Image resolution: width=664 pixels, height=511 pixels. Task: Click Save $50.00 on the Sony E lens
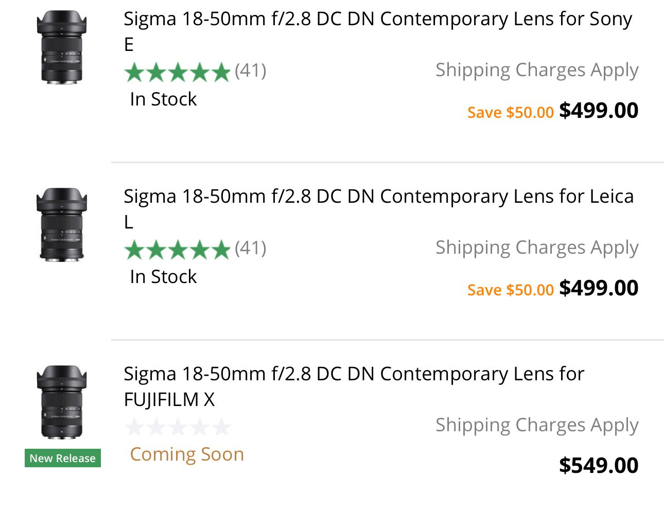[x=511, y=112]
